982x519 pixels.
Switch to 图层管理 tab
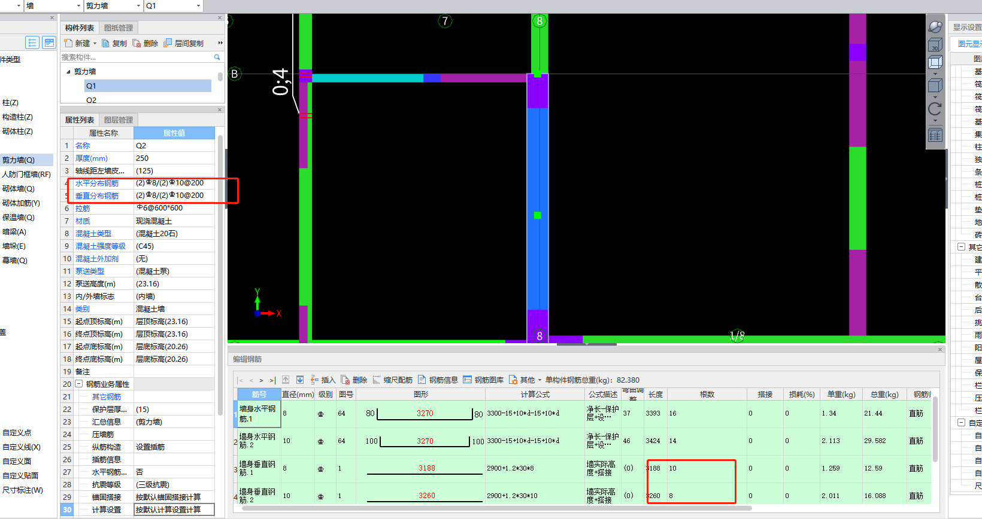click(x=119, y=120)
